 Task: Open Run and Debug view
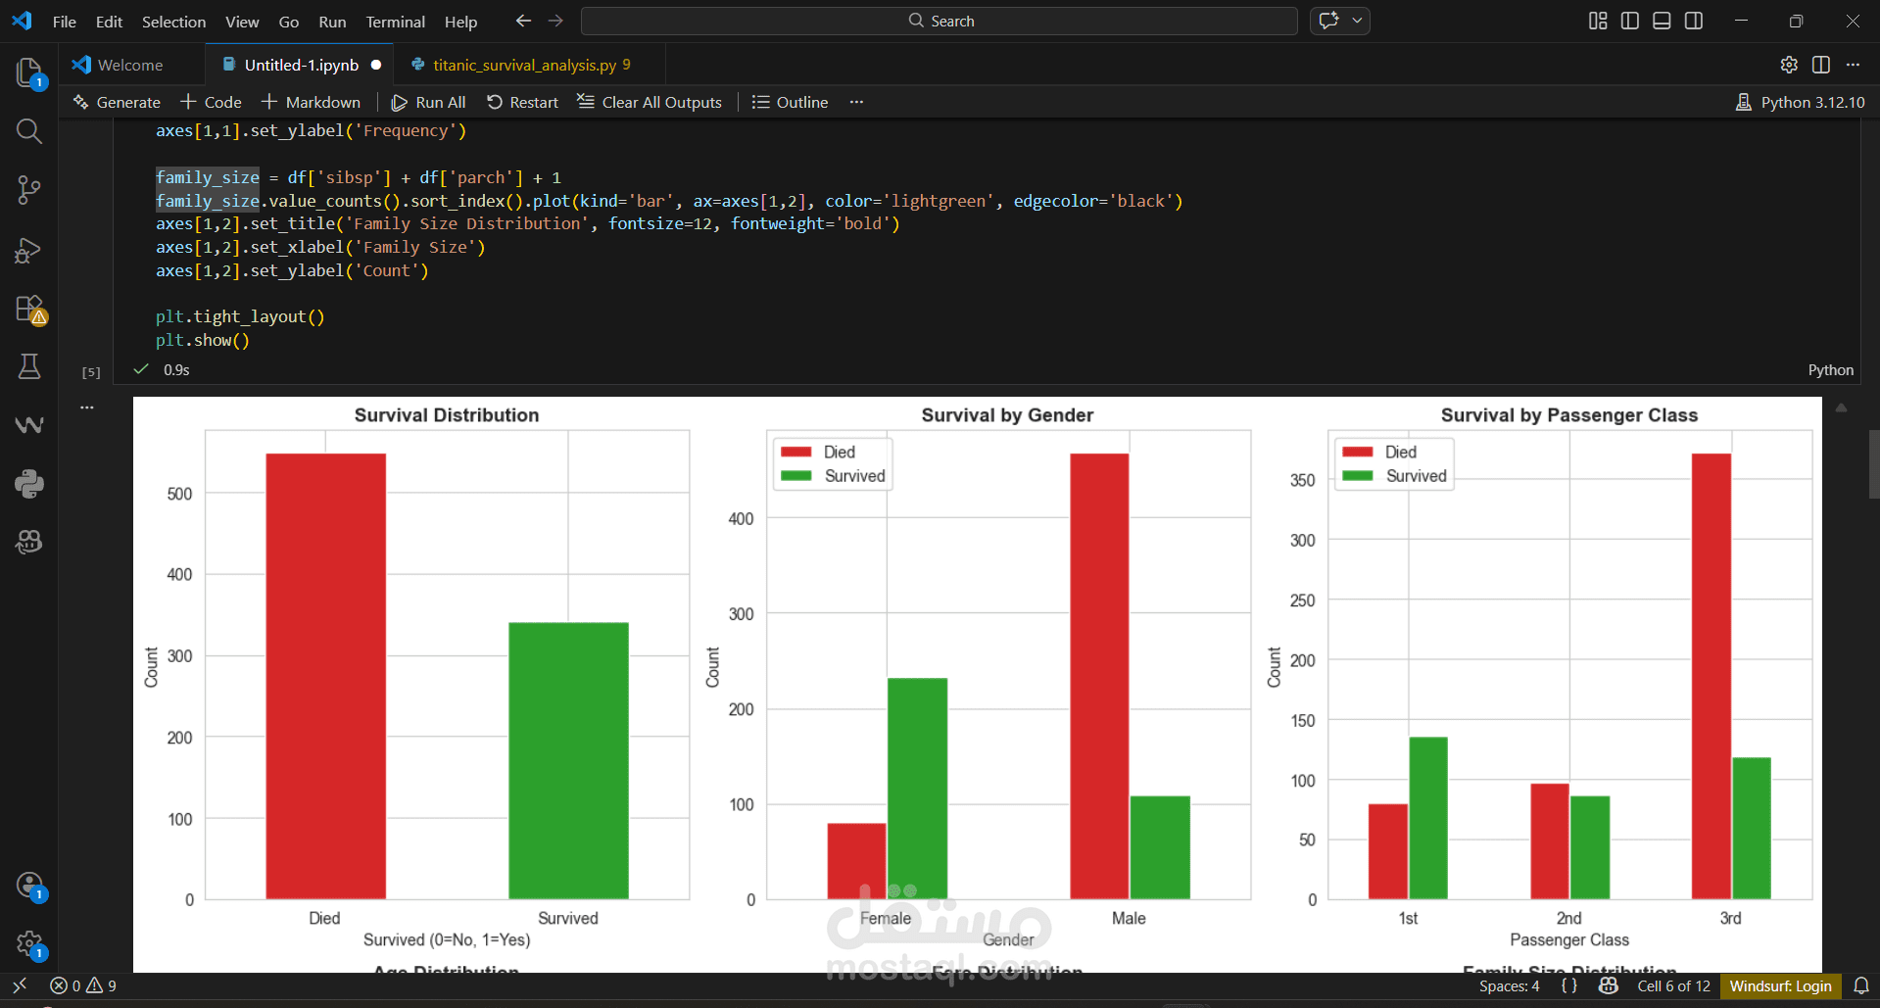coord(29,251)
